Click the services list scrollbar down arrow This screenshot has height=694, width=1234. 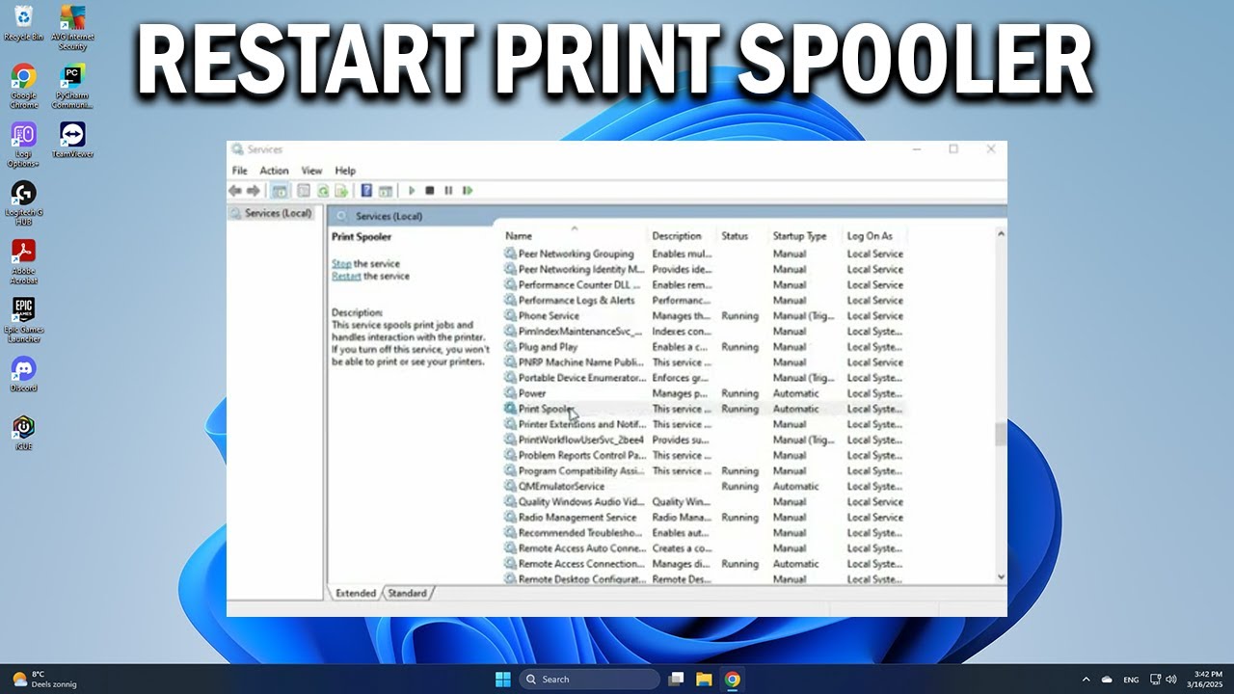click(1000, 576)
